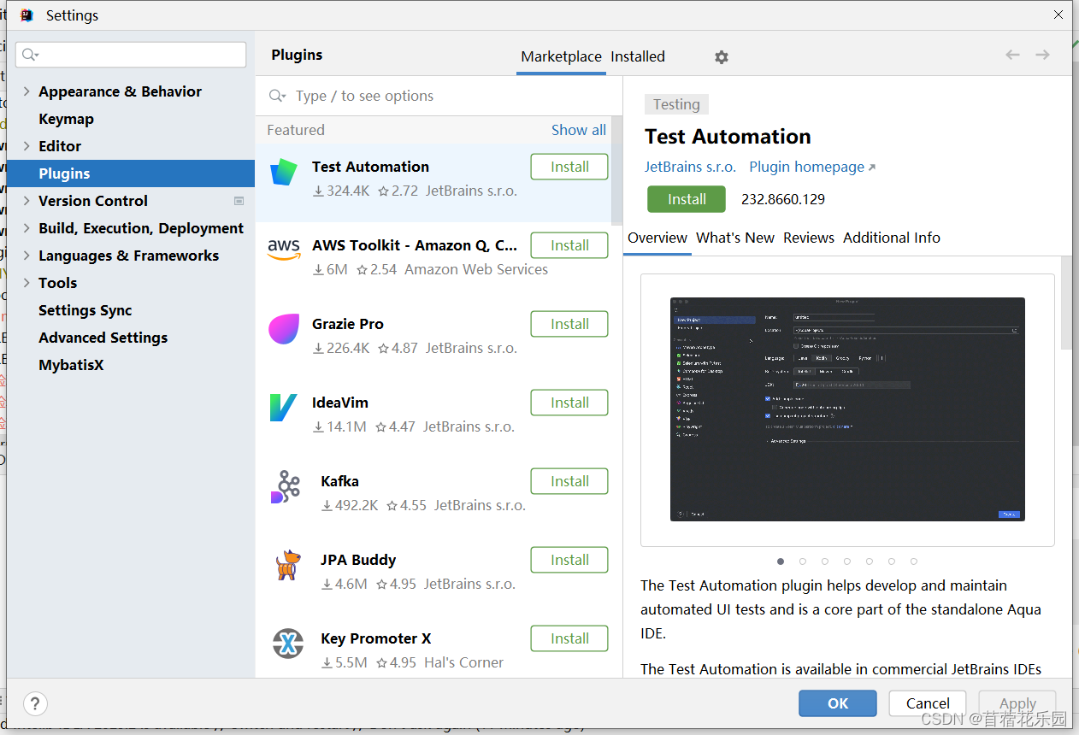Focus the plugin search field
The height and width of the screenshot is (735, 1079).
tap(439, 96)
